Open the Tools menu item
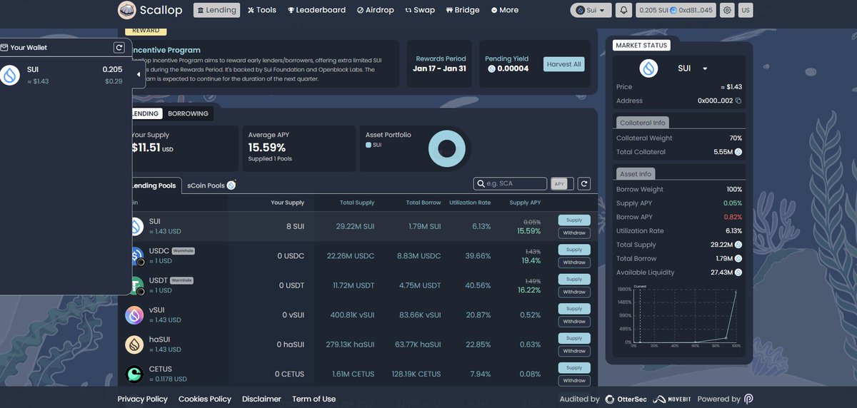 pyautogui.click(x=262, y=10)
